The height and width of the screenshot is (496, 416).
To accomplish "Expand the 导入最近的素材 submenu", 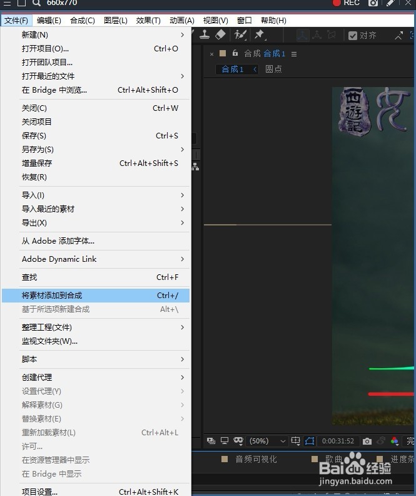I will tap(95, 209).
